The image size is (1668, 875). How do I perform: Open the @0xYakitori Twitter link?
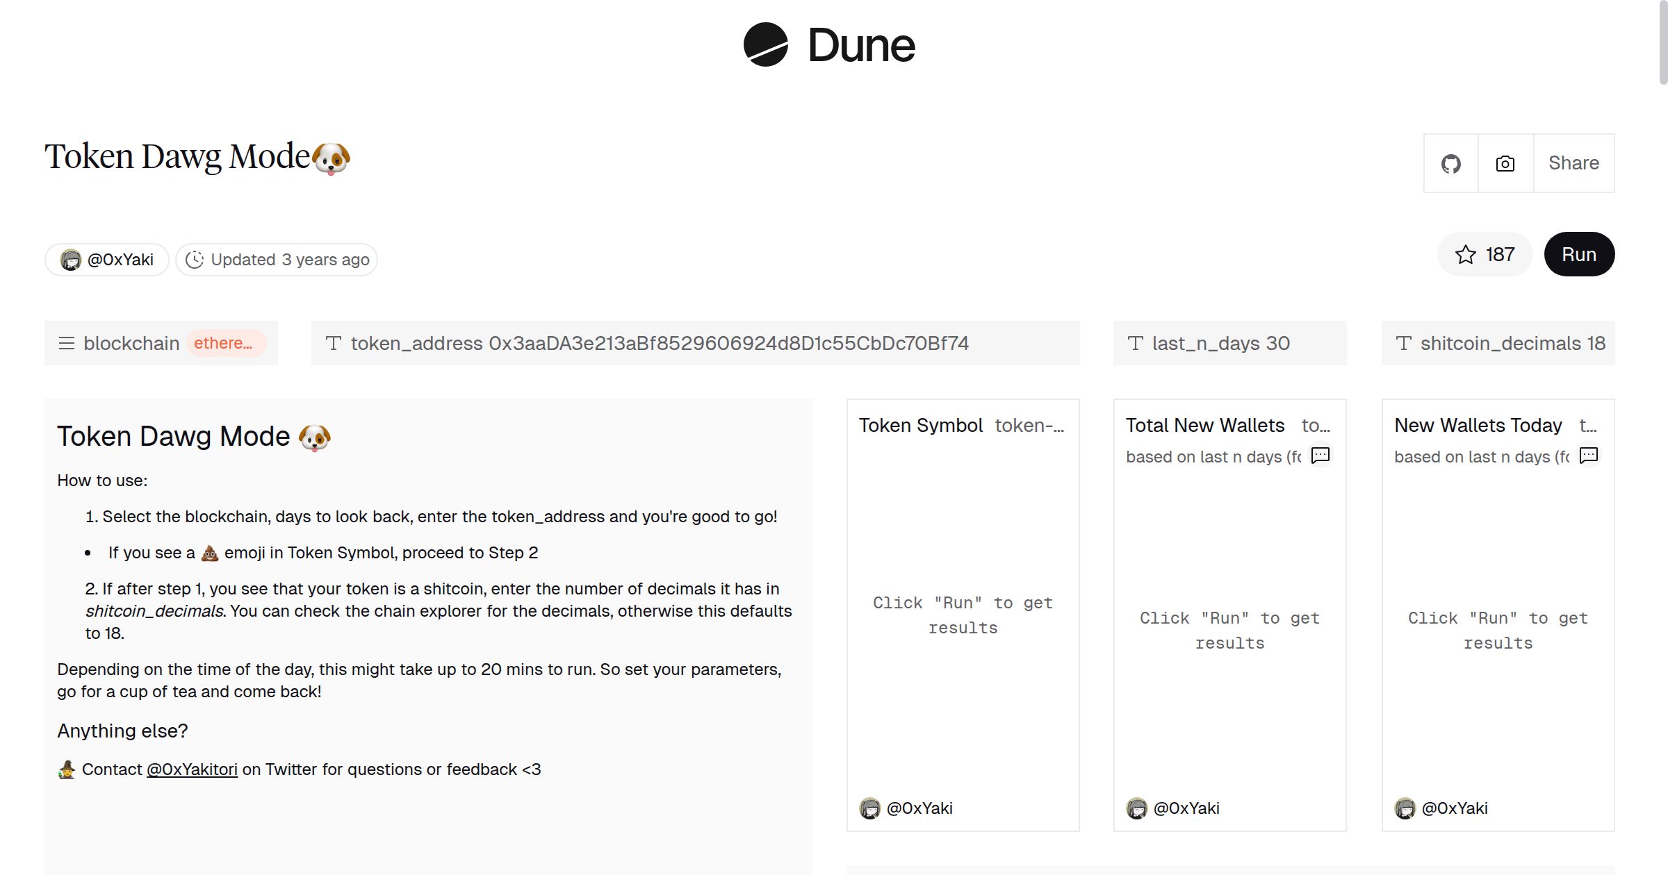pyautogui.click(x=192, y=769)
